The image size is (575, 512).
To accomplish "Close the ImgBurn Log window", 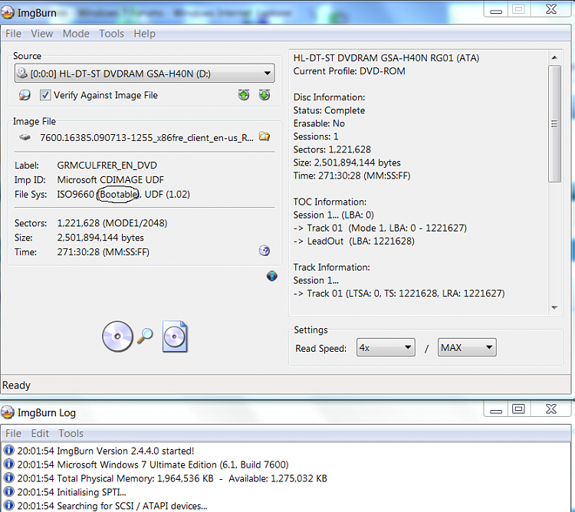I will 550,409.
